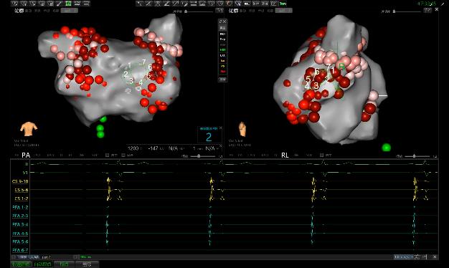Click the gray button beside the green bottom buttons
Viewport: 449px width, 268px height.
coord(87,264)
